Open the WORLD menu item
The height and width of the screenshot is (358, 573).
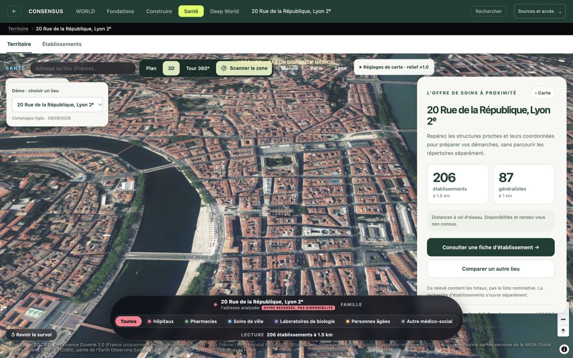[x=86, y=11]
